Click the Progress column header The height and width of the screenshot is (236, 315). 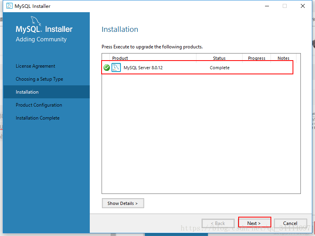(257, 58)
